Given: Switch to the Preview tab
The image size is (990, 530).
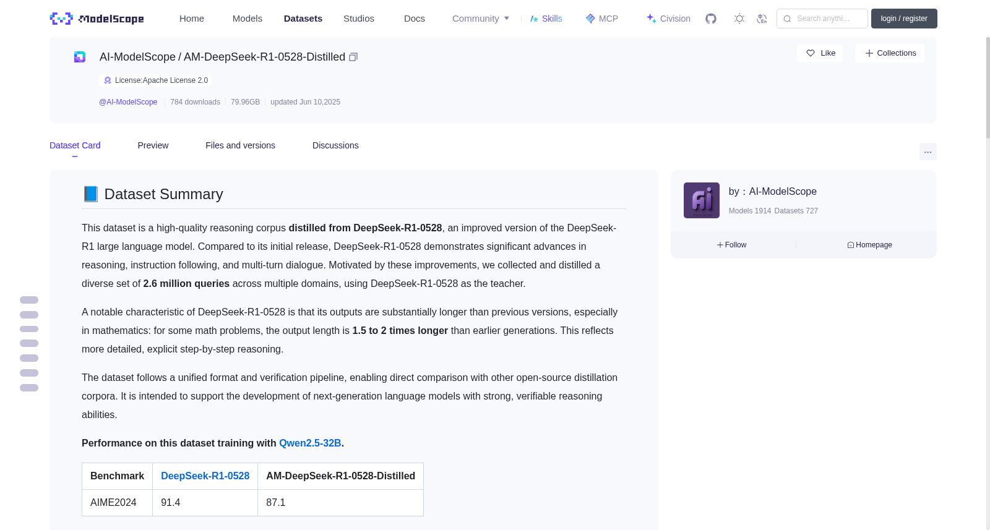Looking at the screenshot, I should point(153,145).
